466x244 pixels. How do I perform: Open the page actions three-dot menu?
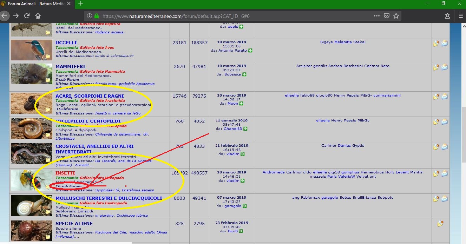tap(377, 16)
